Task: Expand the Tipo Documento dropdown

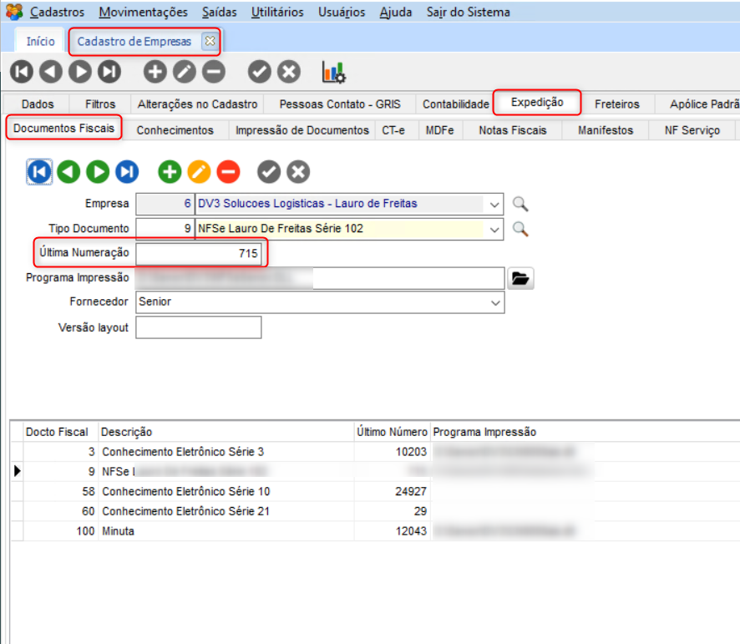Action: 494,228
